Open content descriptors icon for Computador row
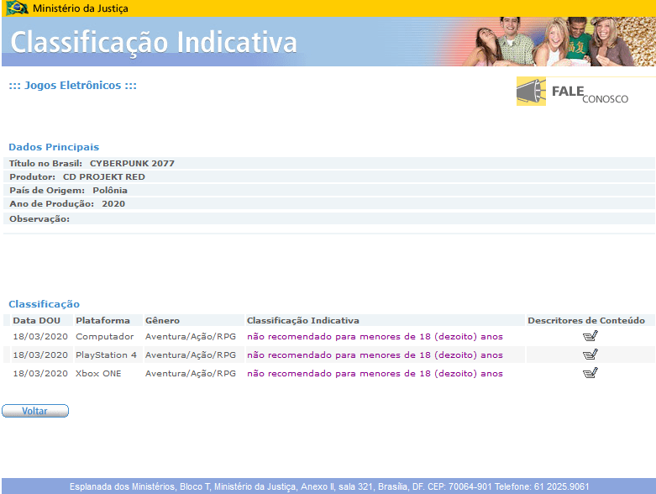The width and height of the screenshot is (656, 494). (590, 336)
